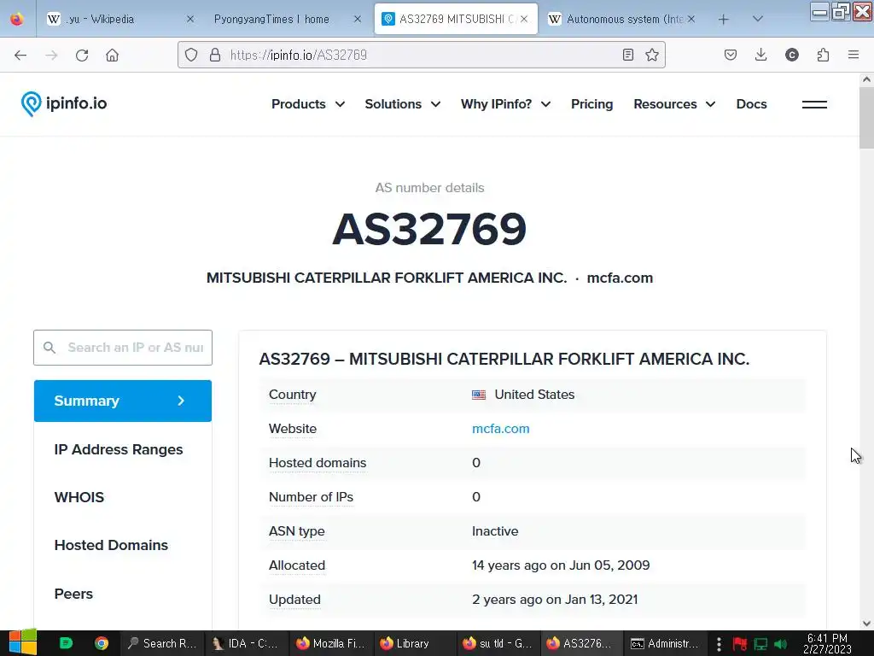Open IP Address Ranges section
The height and width of the screenshot is (656, 874).
coord(119,449)
